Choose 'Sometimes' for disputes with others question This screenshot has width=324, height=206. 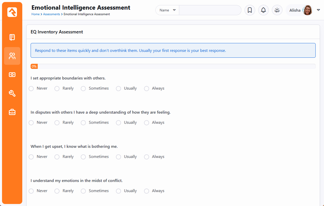tap(83, 123)
